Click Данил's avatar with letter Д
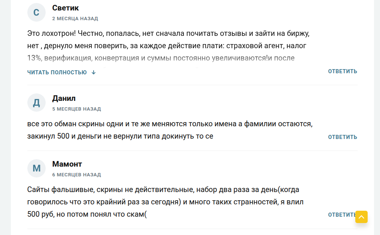The width and height of the screenshot is (380, 235). point(36,102)
